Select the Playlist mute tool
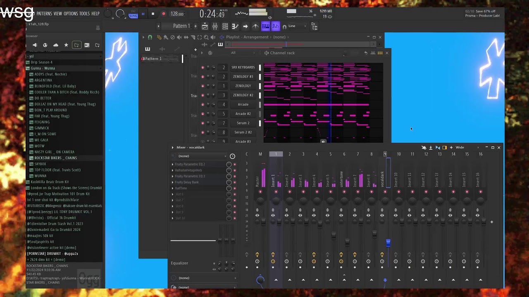 pyautogui.click(x=179, y=37)
